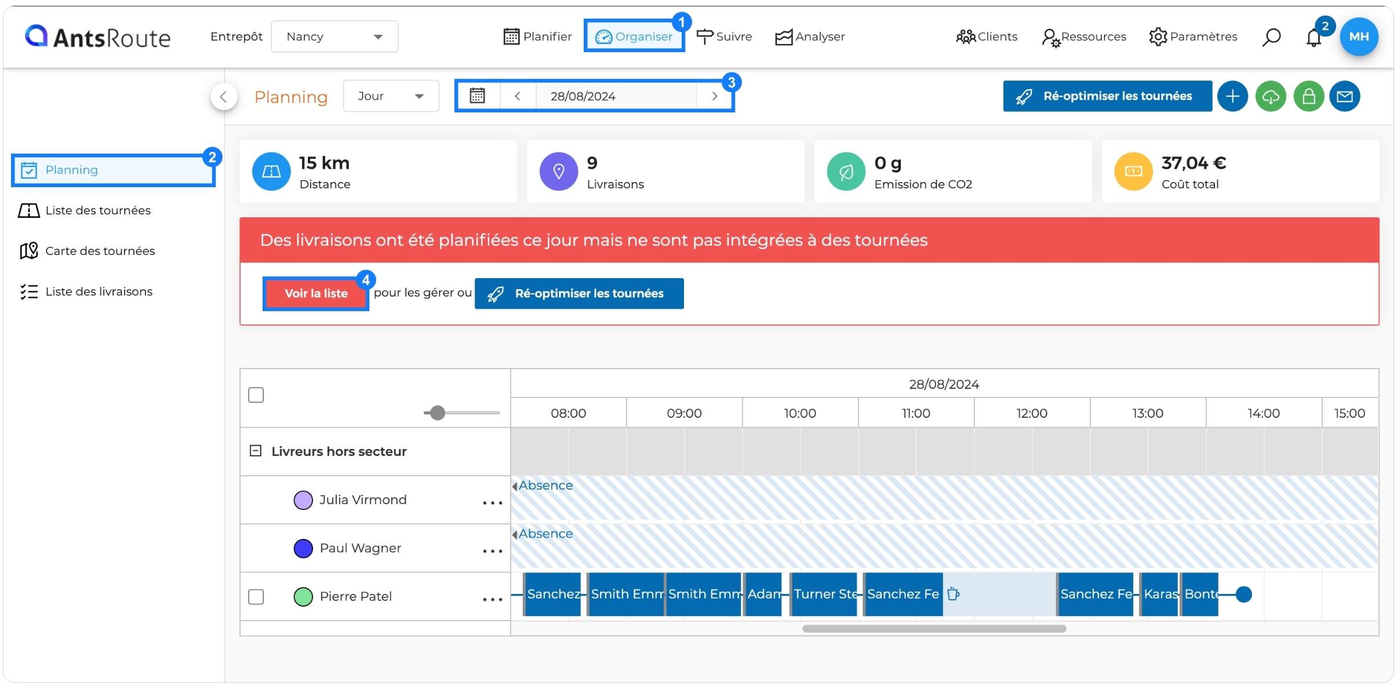Click the blue plus add button
Viewport: 1397px width, 689px height.
(x=1232, y=96)
